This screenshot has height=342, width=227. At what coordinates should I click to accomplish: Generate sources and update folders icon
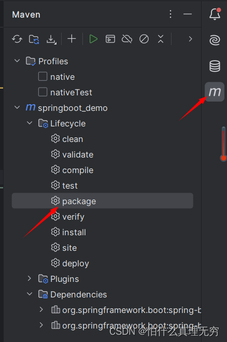34,39
